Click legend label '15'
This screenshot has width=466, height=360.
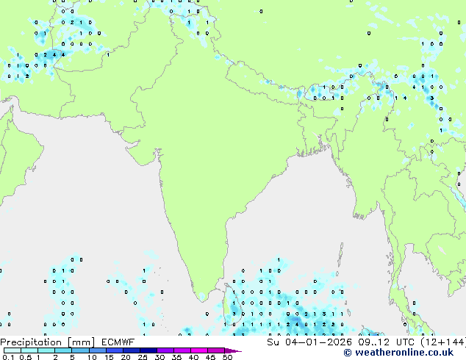(x=109, y=357)
